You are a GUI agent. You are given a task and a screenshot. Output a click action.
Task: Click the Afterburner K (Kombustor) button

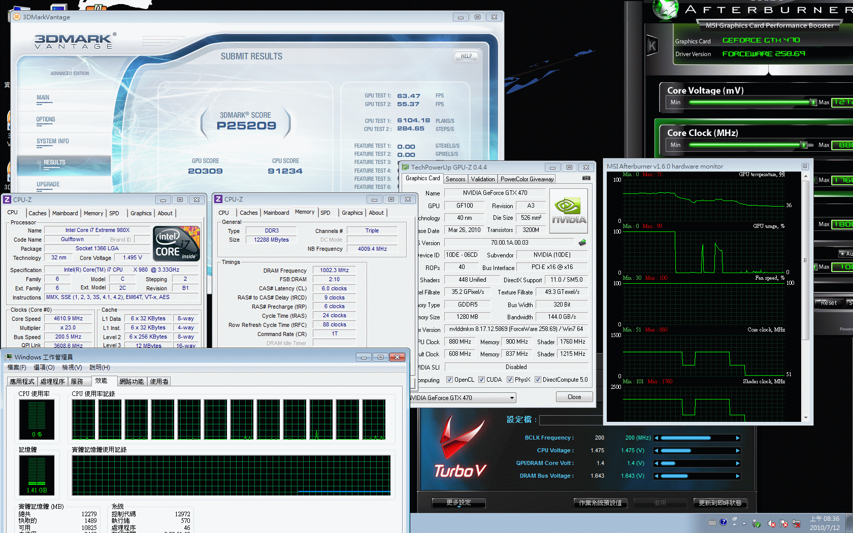(652, 46)
